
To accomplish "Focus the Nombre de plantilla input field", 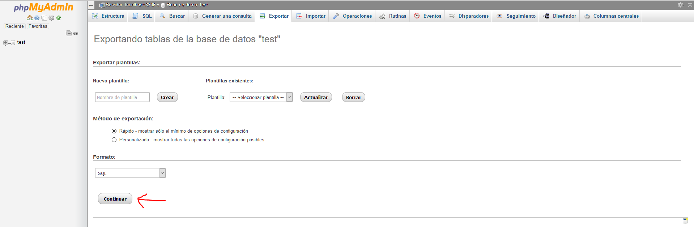I will click(x=122, y=97).
